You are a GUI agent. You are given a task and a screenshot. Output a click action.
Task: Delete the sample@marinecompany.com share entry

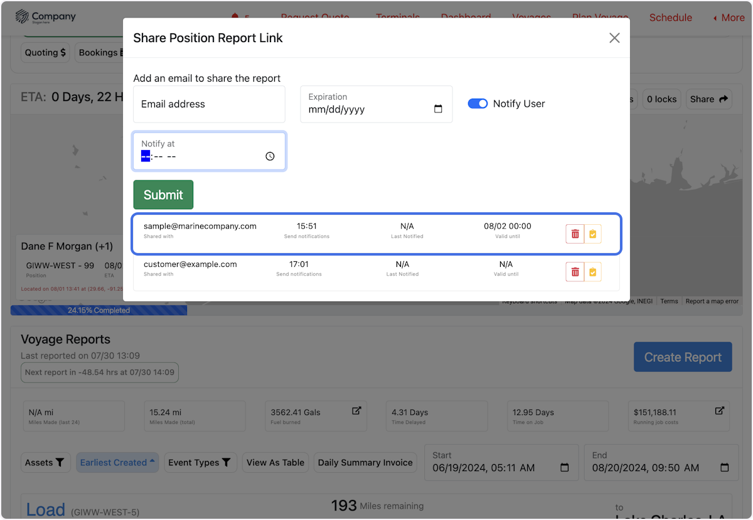pos(575,233)
